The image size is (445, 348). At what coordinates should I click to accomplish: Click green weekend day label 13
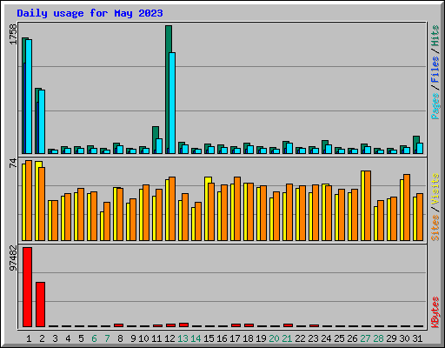click(x=183, y=338)
